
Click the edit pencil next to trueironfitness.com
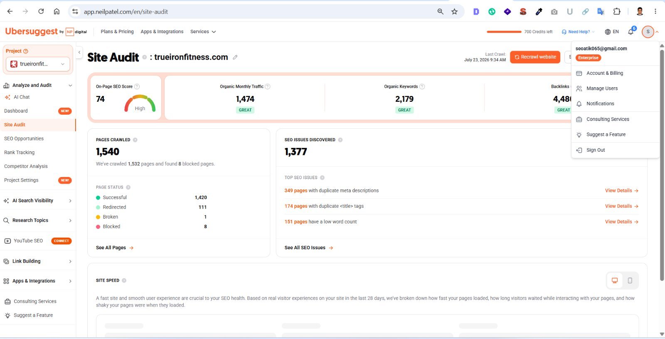coord(235,57)
